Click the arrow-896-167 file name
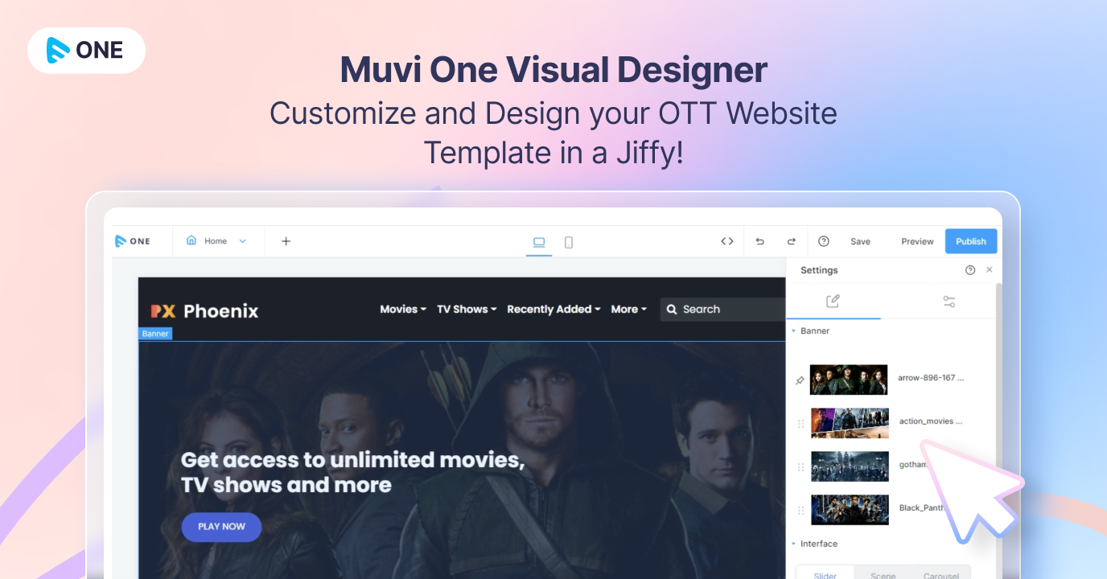This screenshot has height=579, width=1107. 931,377
